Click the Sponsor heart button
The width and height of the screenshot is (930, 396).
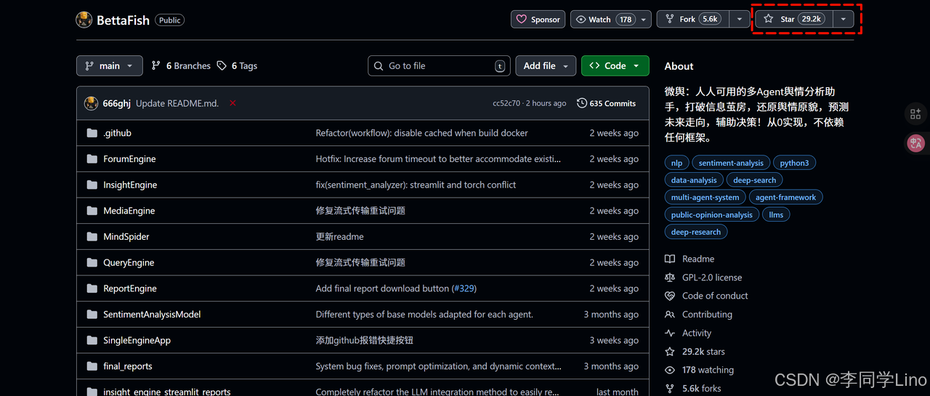pos(538,20)
